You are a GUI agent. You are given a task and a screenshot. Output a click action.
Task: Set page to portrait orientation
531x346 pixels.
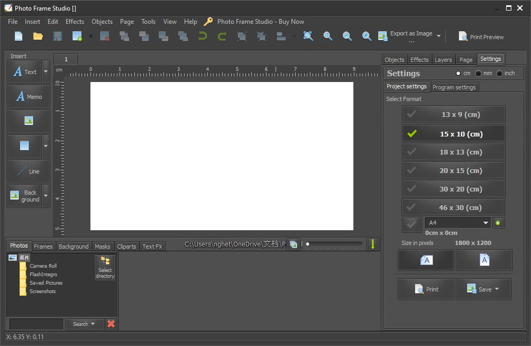pyautogui.click(x=484, y=260)
